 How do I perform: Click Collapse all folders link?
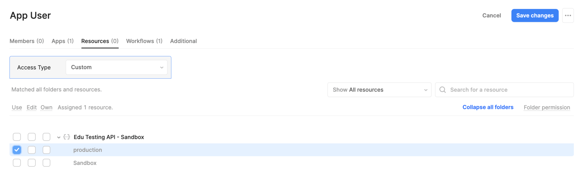pos(488,107)
